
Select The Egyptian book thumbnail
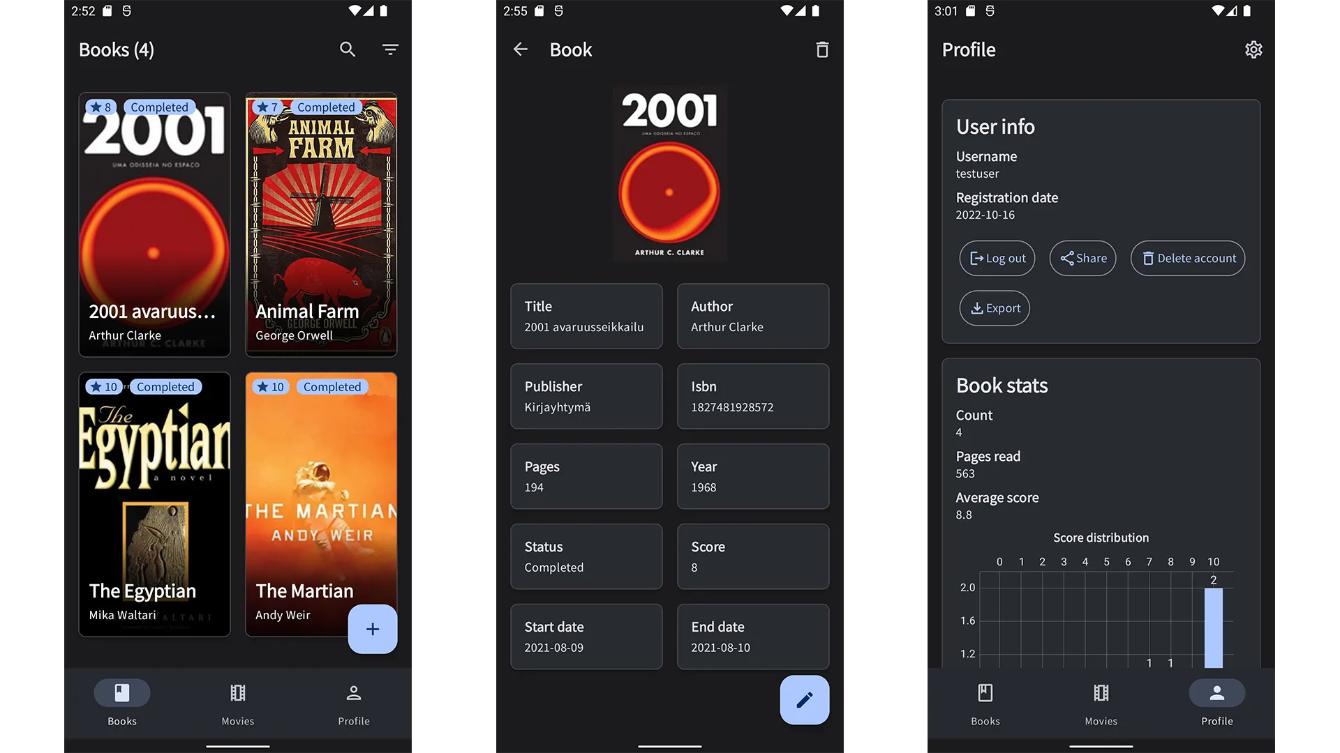point(154,504)
